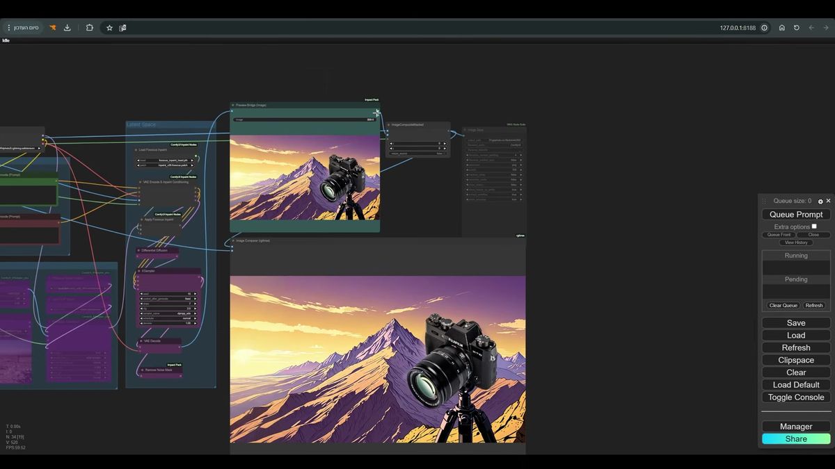Collapse the Load Fooocus Inpaint node dot
The width and height of the screenshot is (835, 469).
[136, 149]
